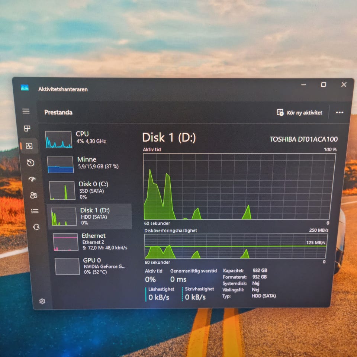Click the Aktivitetshanteraren app icon in title bar
Screen dimensions: 357x357
(25, 88)
